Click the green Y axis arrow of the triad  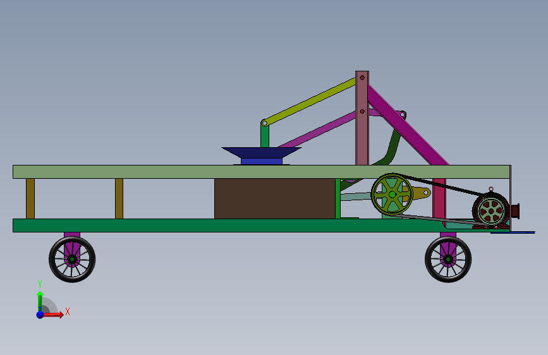(40, 301)
